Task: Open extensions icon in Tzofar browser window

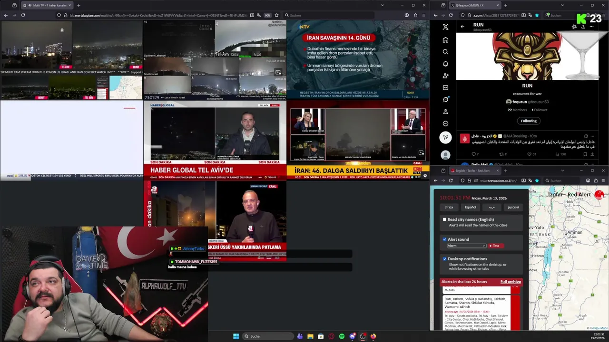Action: coord(596,180)
